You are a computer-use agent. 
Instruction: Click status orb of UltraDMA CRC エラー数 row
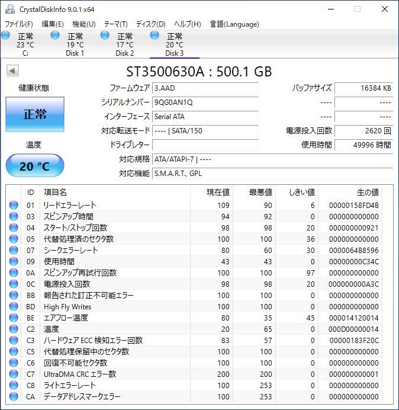14,374
